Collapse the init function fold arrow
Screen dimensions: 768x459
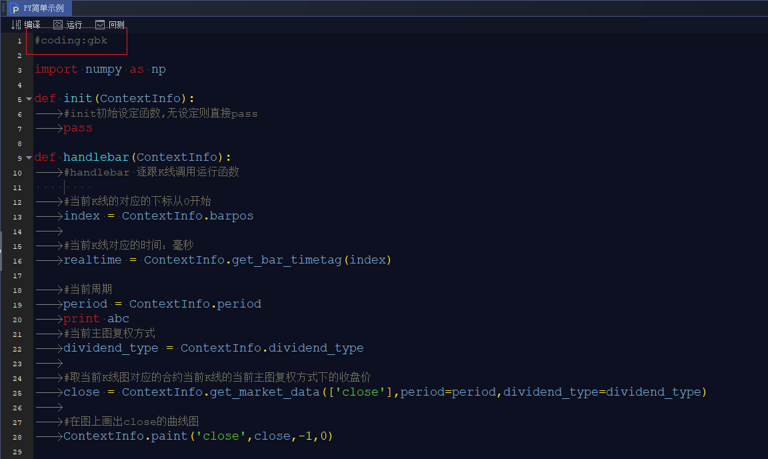click(x=29, y=99)
